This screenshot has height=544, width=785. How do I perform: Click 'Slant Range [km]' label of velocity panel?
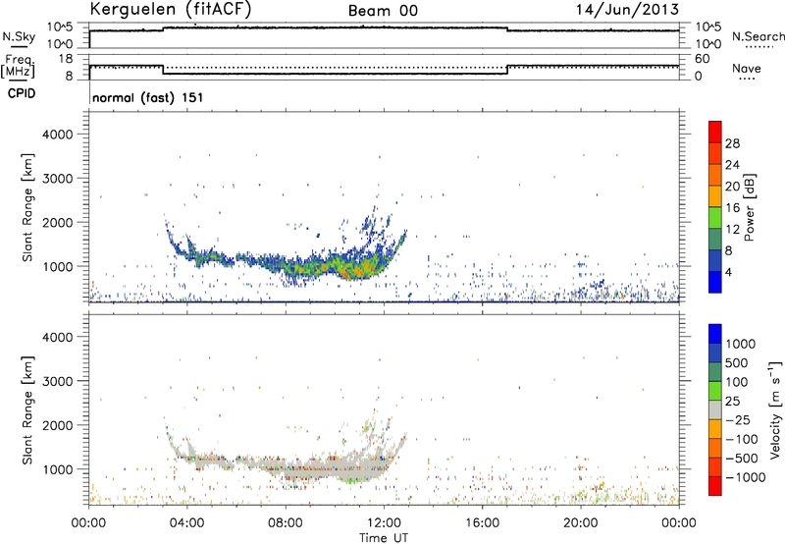27,409
